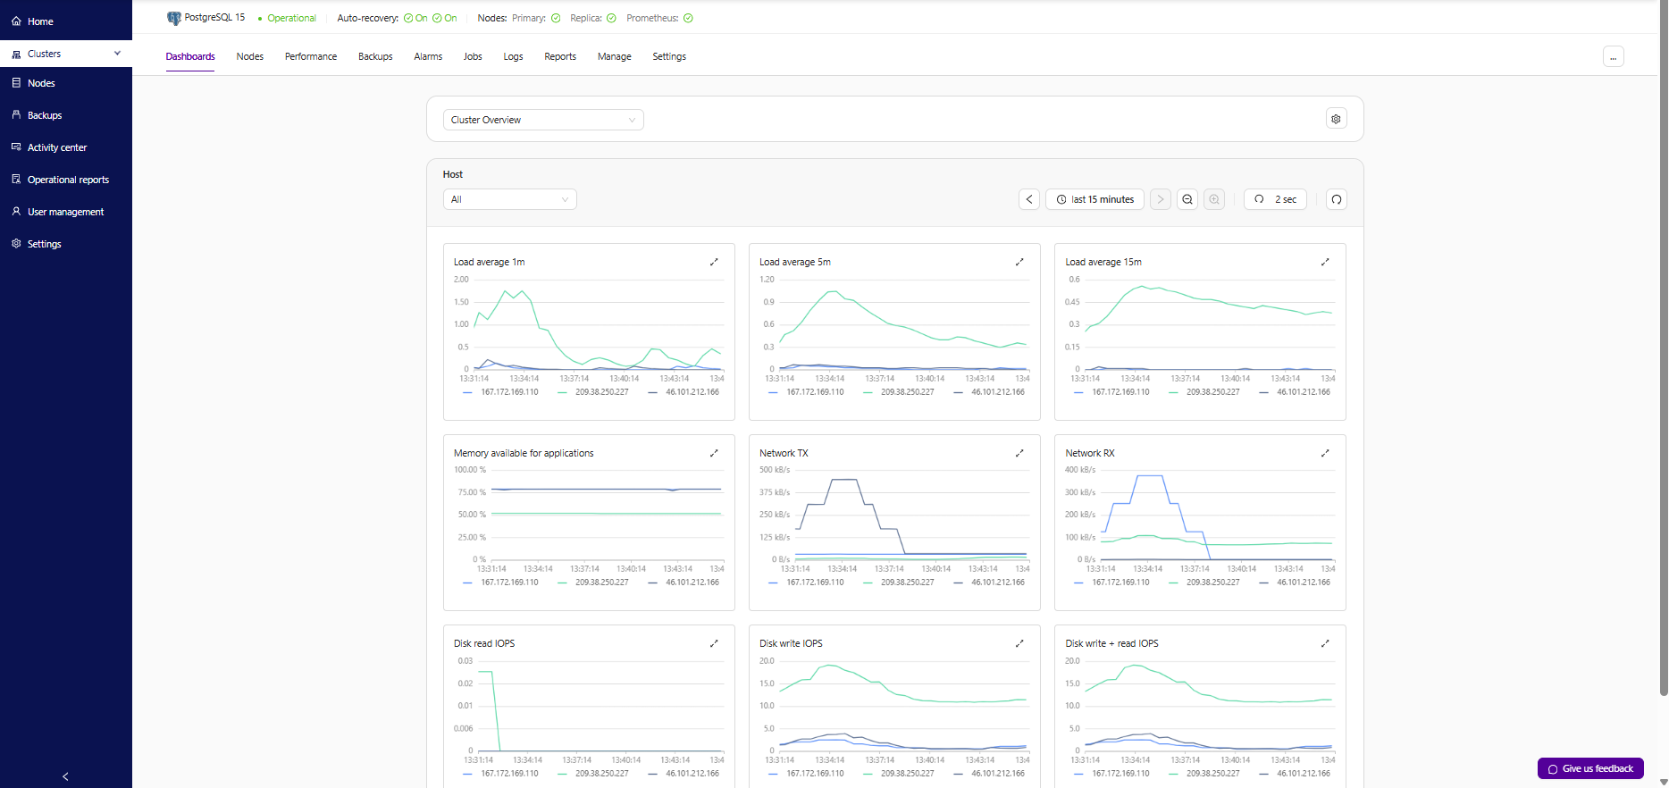Screen dimensions: 1669x788
Task: Open dashboard settings gear icon
Action: pyautogui.click(x=1336, y=119)
